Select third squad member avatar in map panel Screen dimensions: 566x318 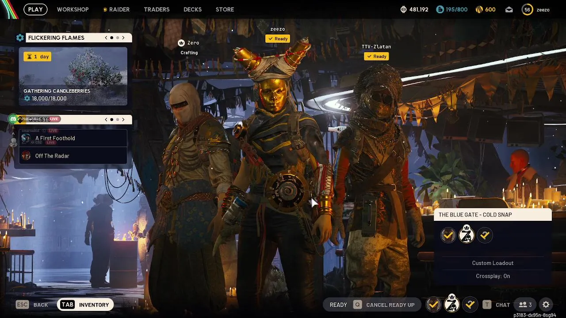pos(485,235)
